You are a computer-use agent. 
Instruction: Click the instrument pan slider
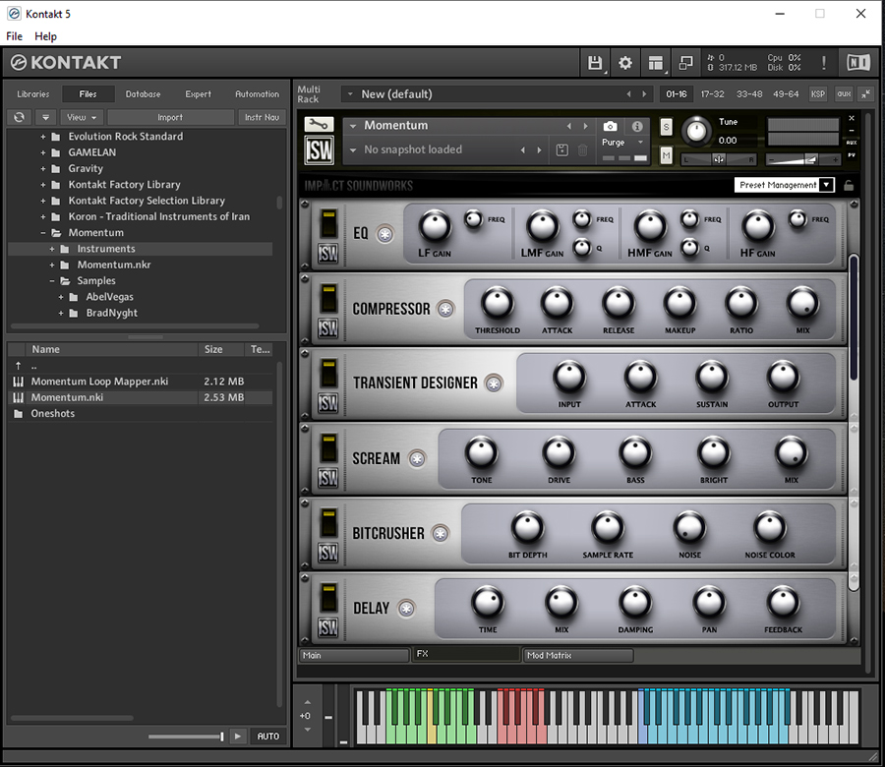(718, 159)
